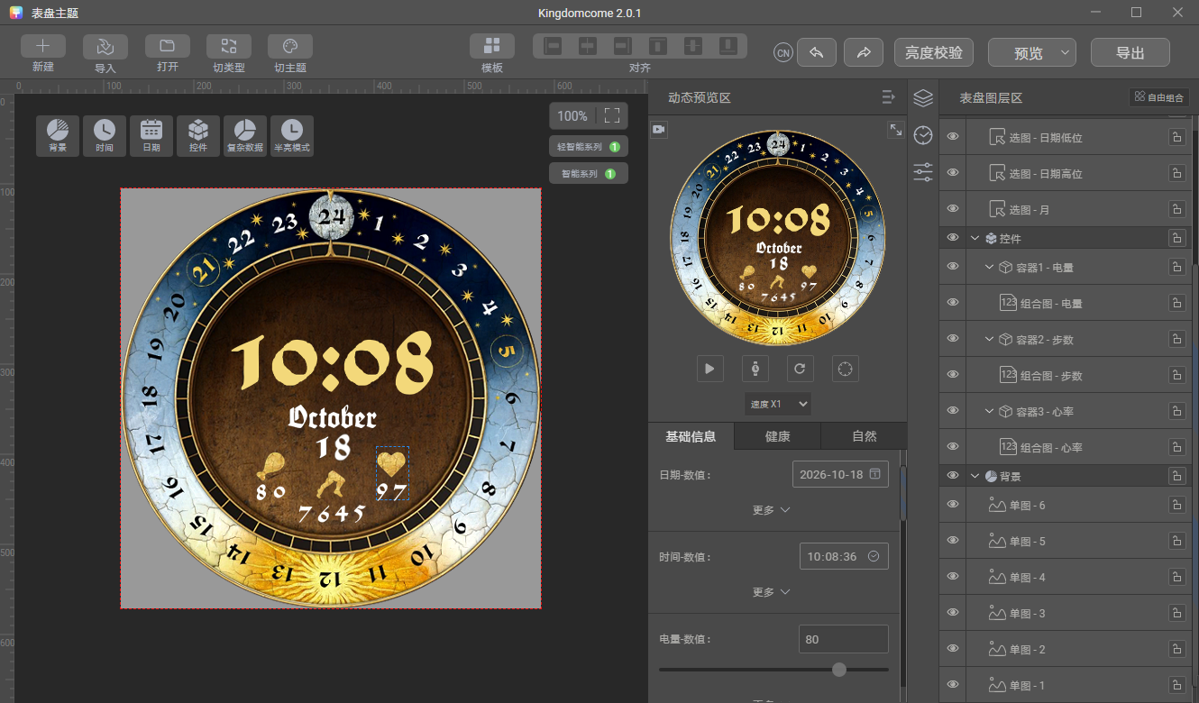Viewport: 1199px width, 703px height.
Task: Switch to the 健康 tab
Action: pos(777,436)
